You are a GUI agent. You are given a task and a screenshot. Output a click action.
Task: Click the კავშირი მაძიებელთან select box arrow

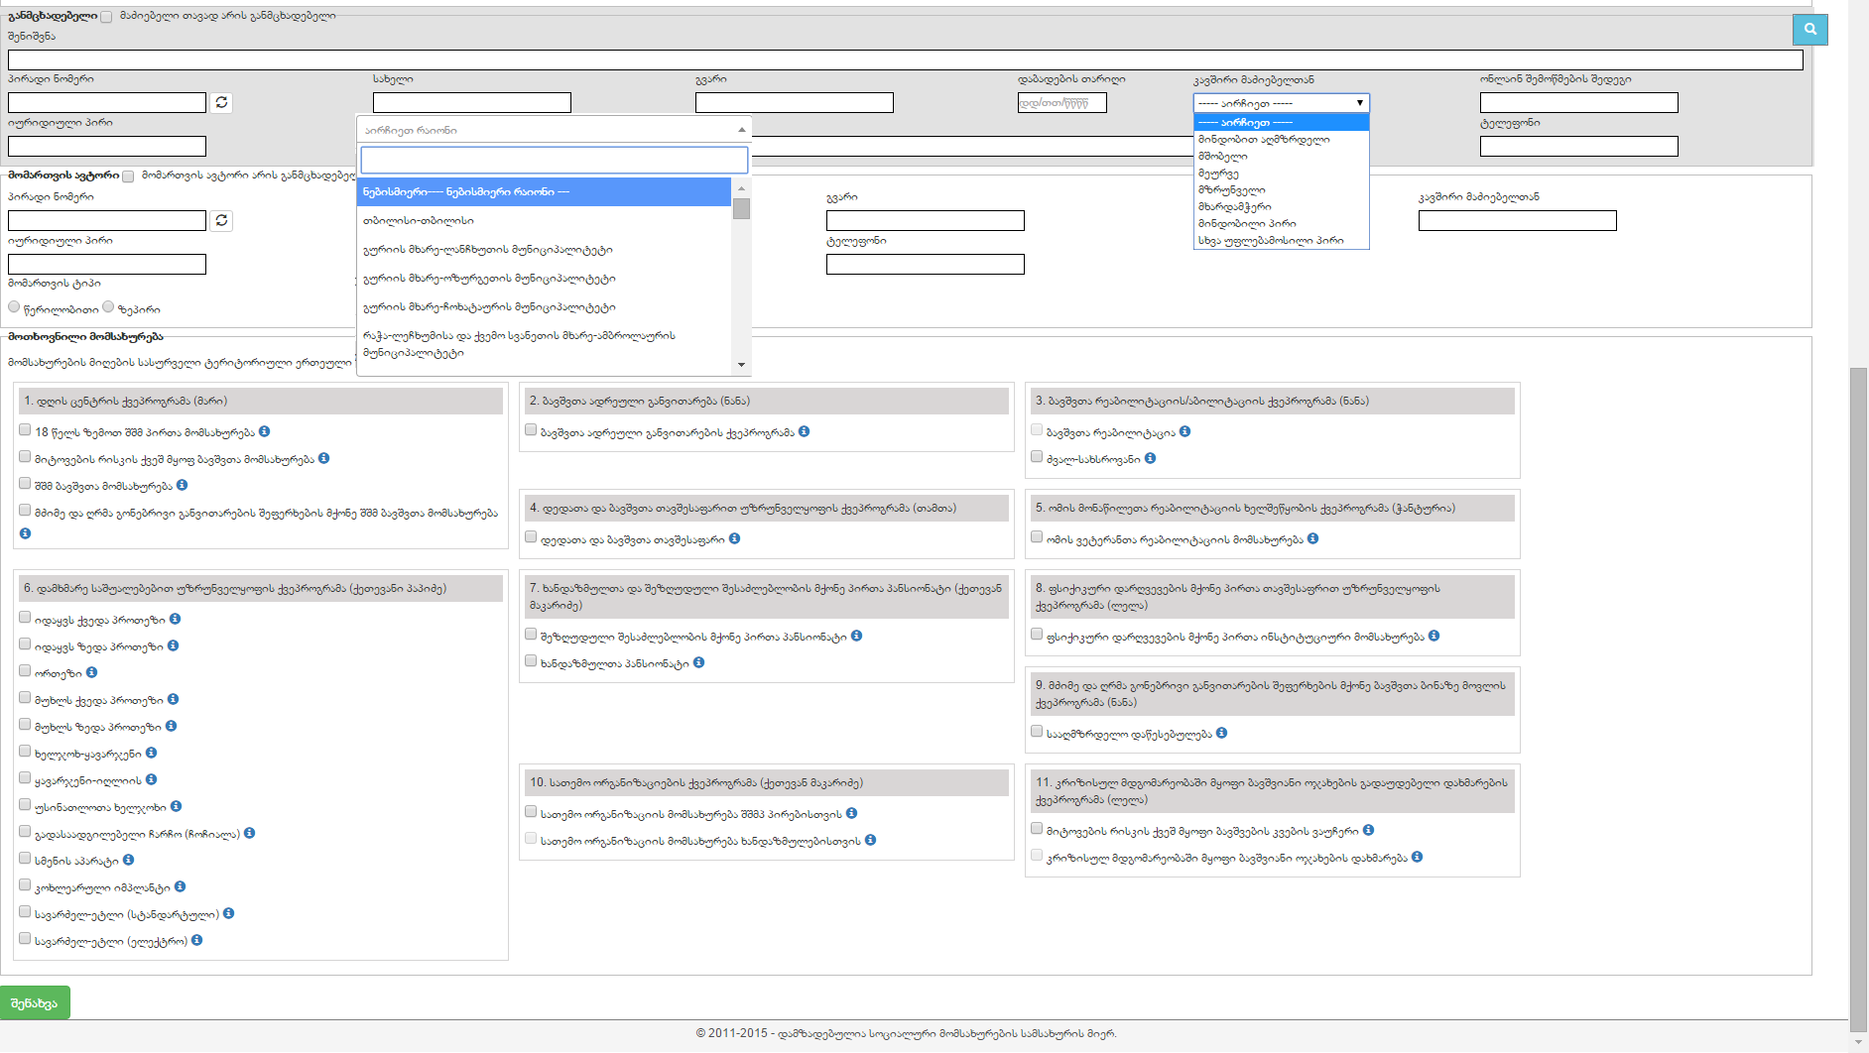1359,103
